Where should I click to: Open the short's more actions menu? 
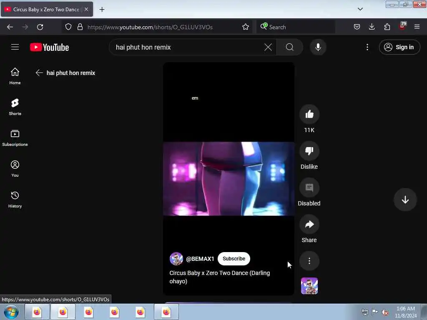point(309,261)
